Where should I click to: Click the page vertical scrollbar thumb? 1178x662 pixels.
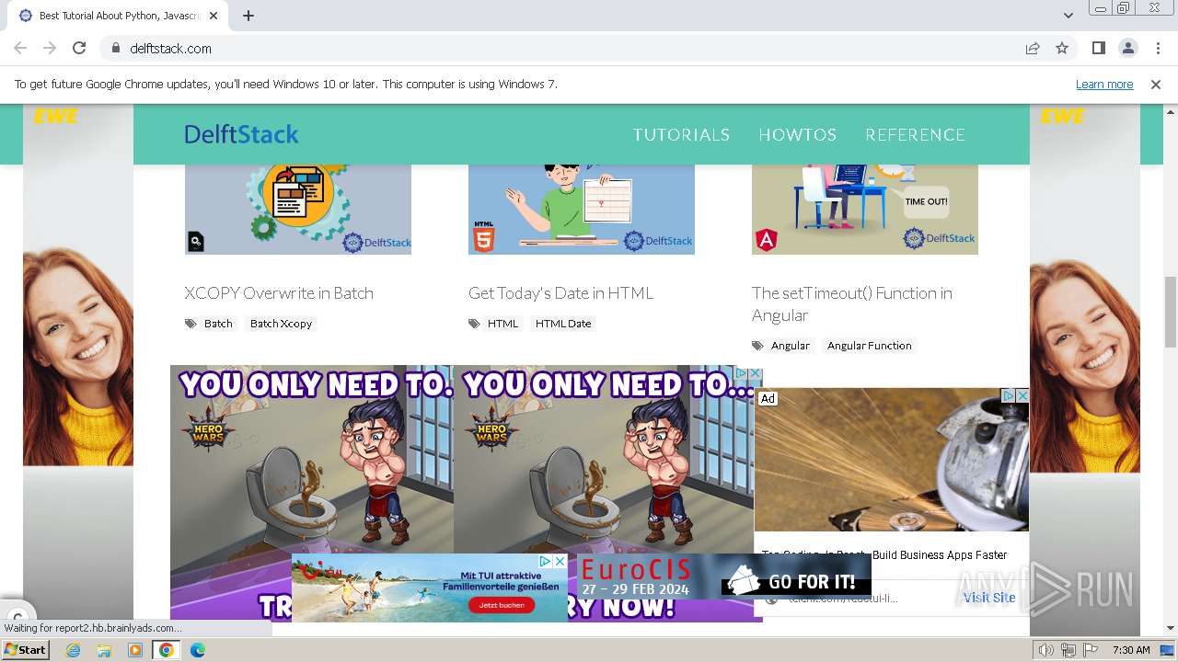[x=1171, y=311]
